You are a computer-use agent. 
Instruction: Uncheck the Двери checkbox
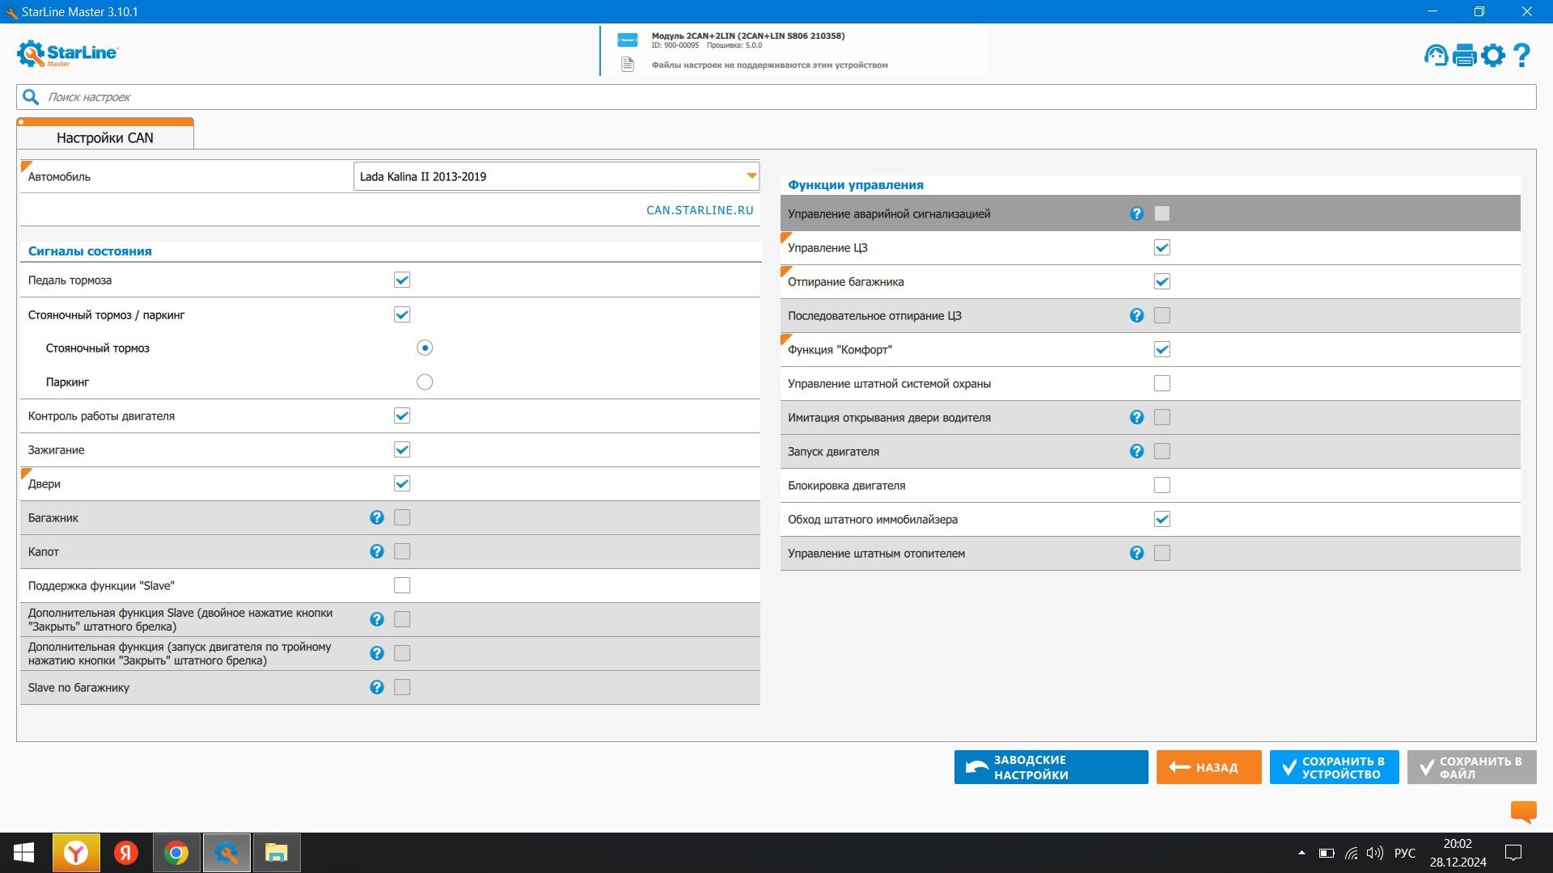[x=402, y=483]
